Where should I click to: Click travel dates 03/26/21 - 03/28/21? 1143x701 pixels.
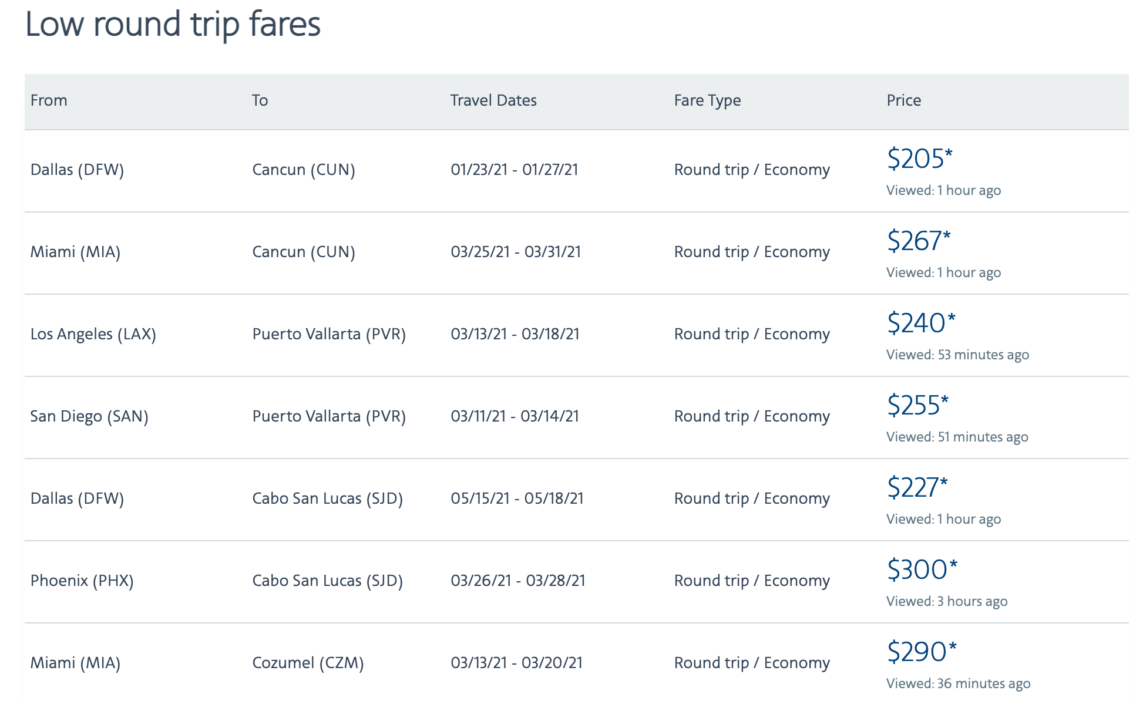(517, 581)
